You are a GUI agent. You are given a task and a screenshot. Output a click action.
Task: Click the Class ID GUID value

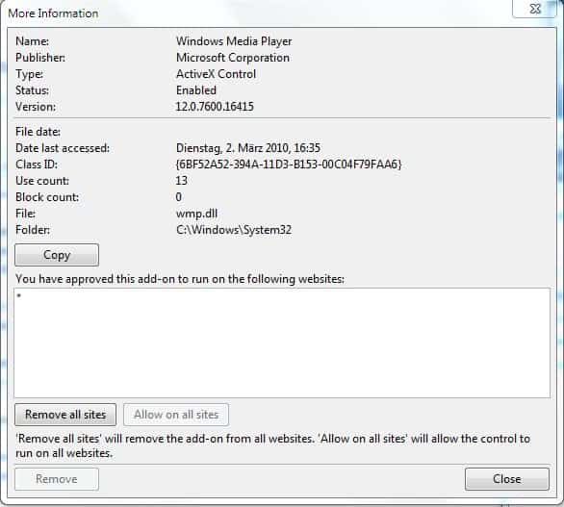(x=289, y=165)
